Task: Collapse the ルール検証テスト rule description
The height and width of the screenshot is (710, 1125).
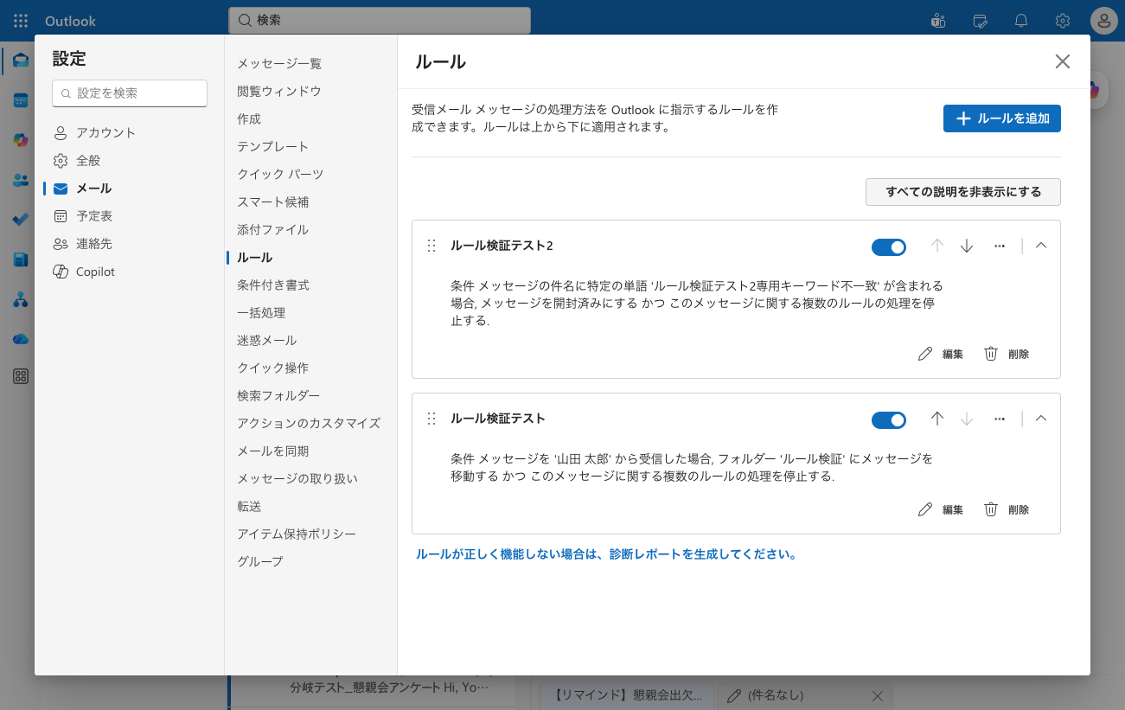Action: click(x=1041, y=419)
